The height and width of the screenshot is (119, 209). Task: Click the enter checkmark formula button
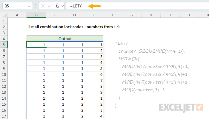pos(50,6)
